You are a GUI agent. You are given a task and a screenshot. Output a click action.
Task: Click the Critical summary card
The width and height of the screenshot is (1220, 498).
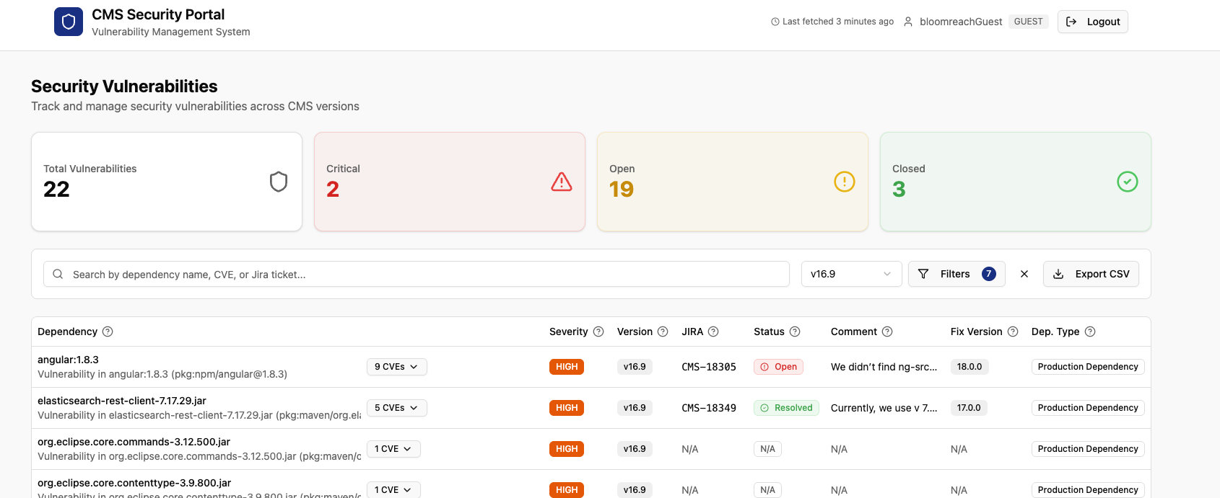450,182
